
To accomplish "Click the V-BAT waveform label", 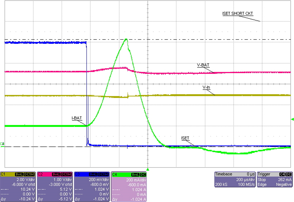I will (203, 65).
